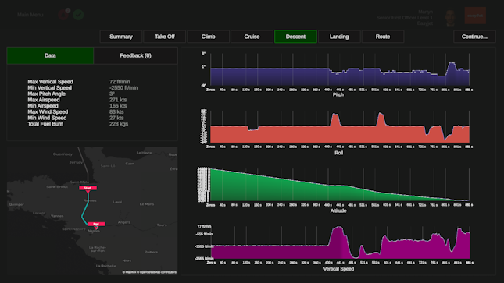Open the Summary tab

click(x=121, y=37)
